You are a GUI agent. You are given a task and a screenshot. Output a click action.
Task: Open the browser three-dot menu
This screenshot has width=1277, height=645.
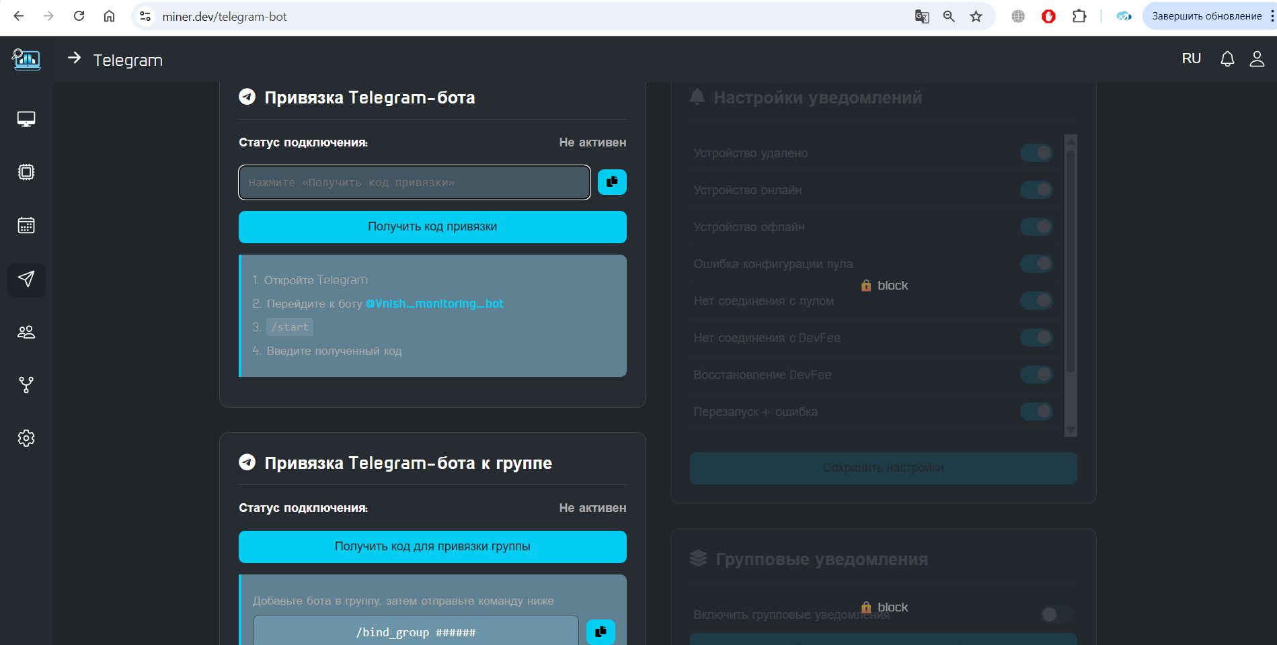click(1272, 16)
